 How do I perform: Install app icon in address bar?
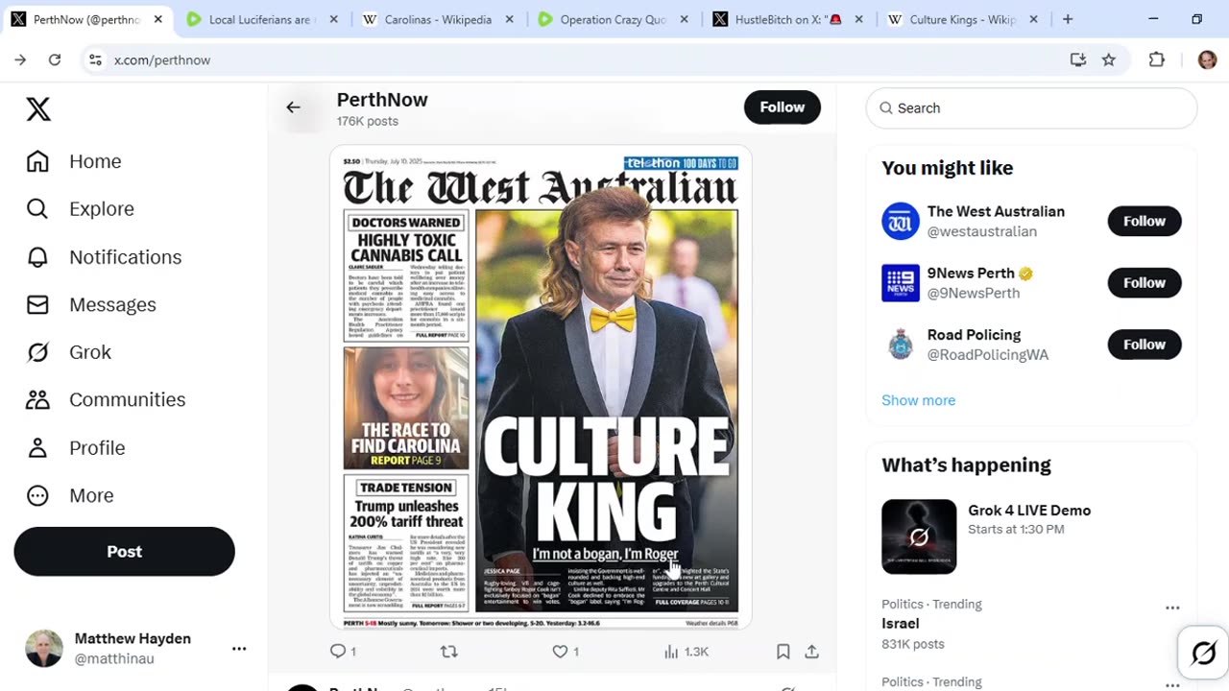[x=1078, y=60]
